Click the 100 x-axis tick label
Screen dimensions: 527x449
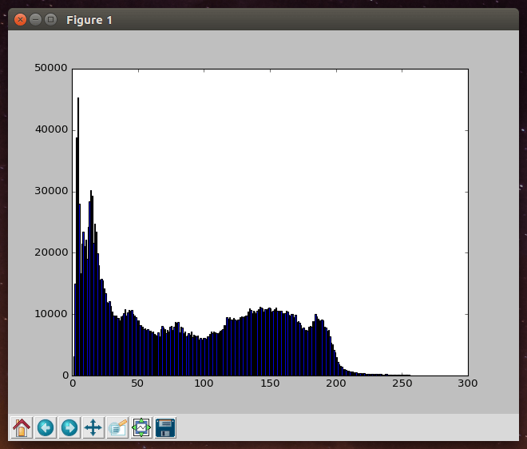204,383
